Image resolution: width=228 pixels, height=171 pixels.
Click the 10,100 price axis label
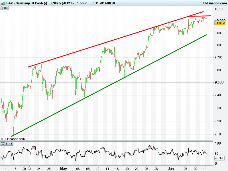tap(219, 9)
